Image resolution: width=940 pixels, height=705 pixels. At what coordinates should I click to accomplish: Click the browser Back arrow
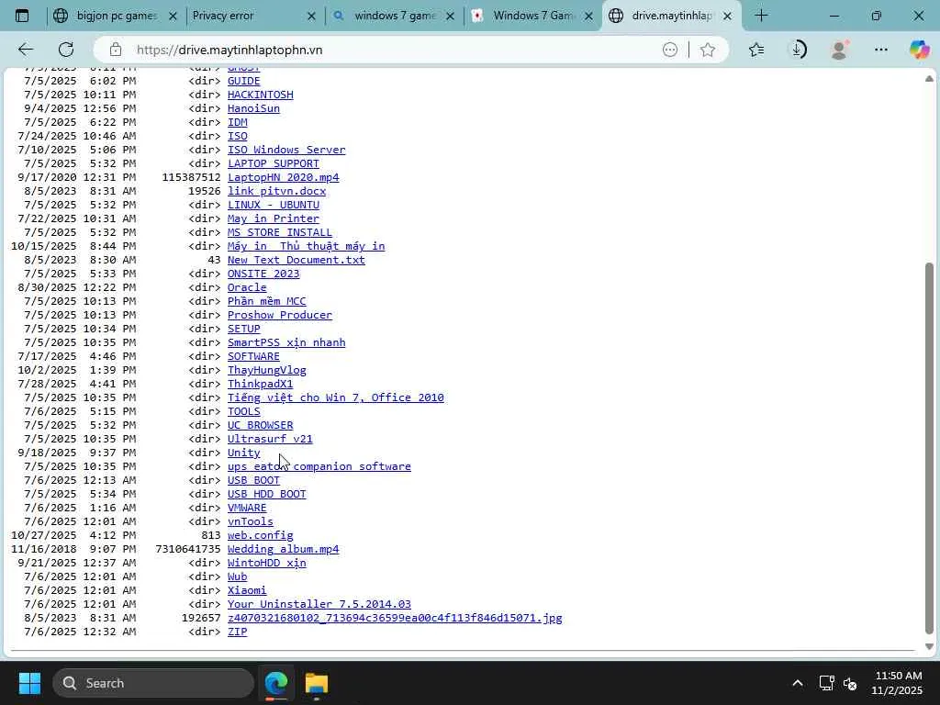[26, 50]
